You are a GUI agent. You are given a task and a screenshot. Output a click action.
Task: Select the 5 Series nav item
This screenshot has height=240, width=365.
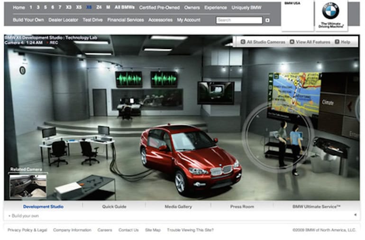point(45,8)
